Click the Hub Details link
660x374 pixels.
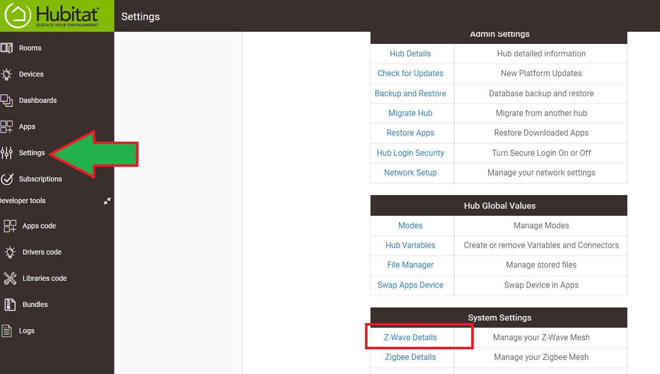pos(410,53)
